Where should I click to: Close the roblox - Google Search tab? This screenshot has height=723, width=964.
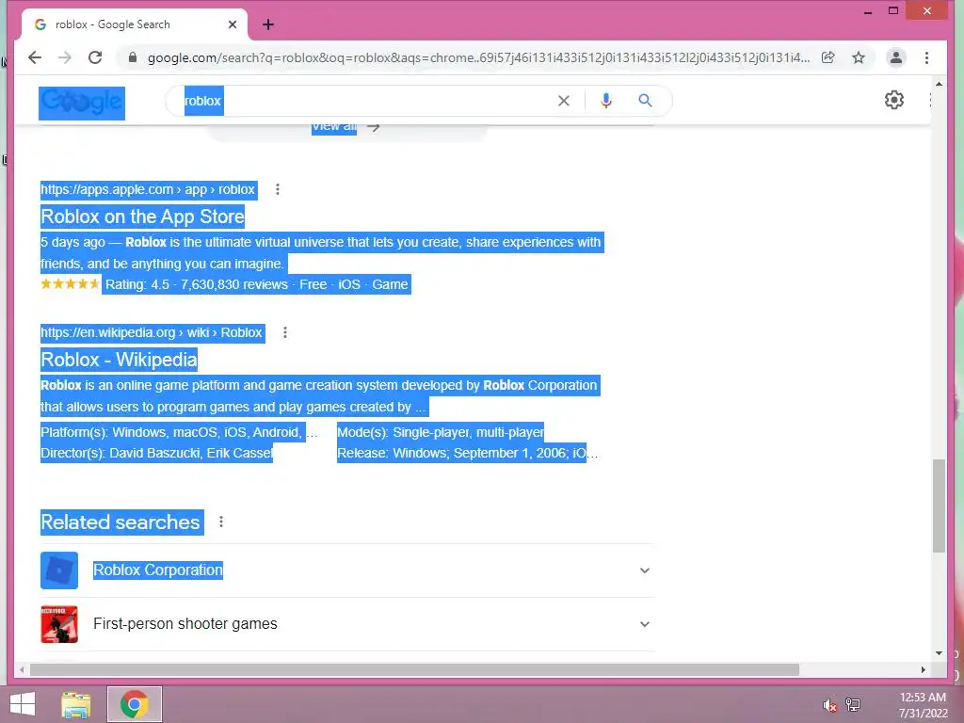click(x=233, y=24)
